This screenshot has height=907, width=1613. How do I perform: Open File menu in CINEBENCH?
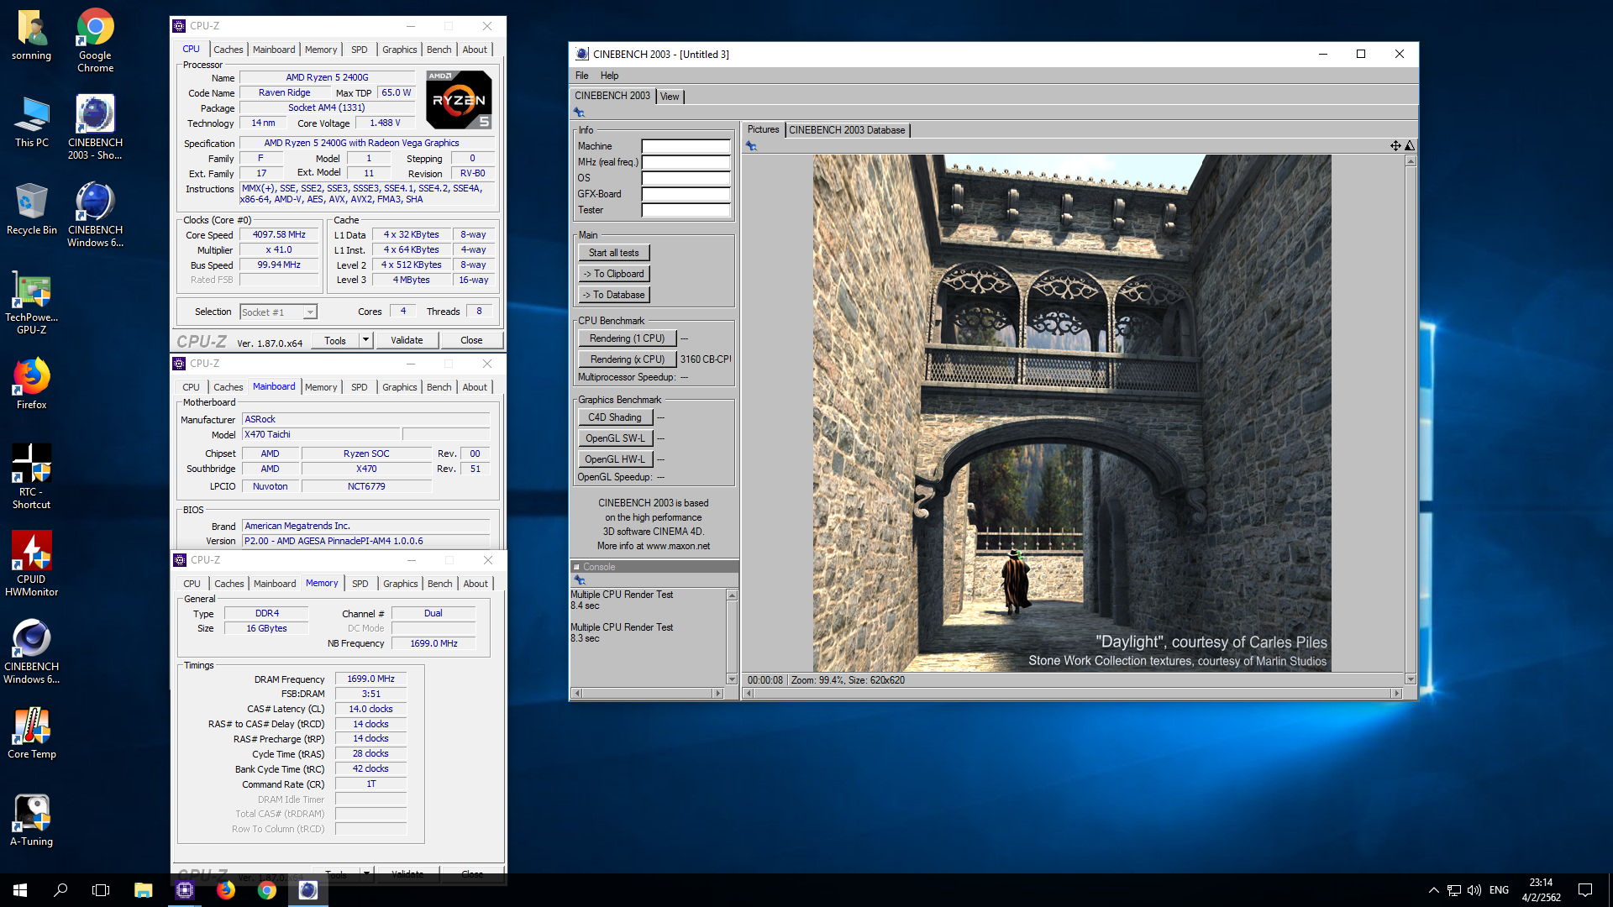(581, 76)
